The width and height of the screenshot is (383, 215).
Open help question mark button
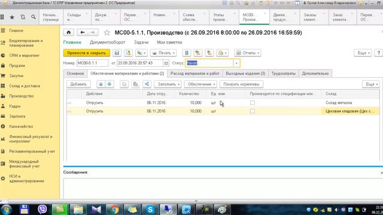(x=379, y=53)
